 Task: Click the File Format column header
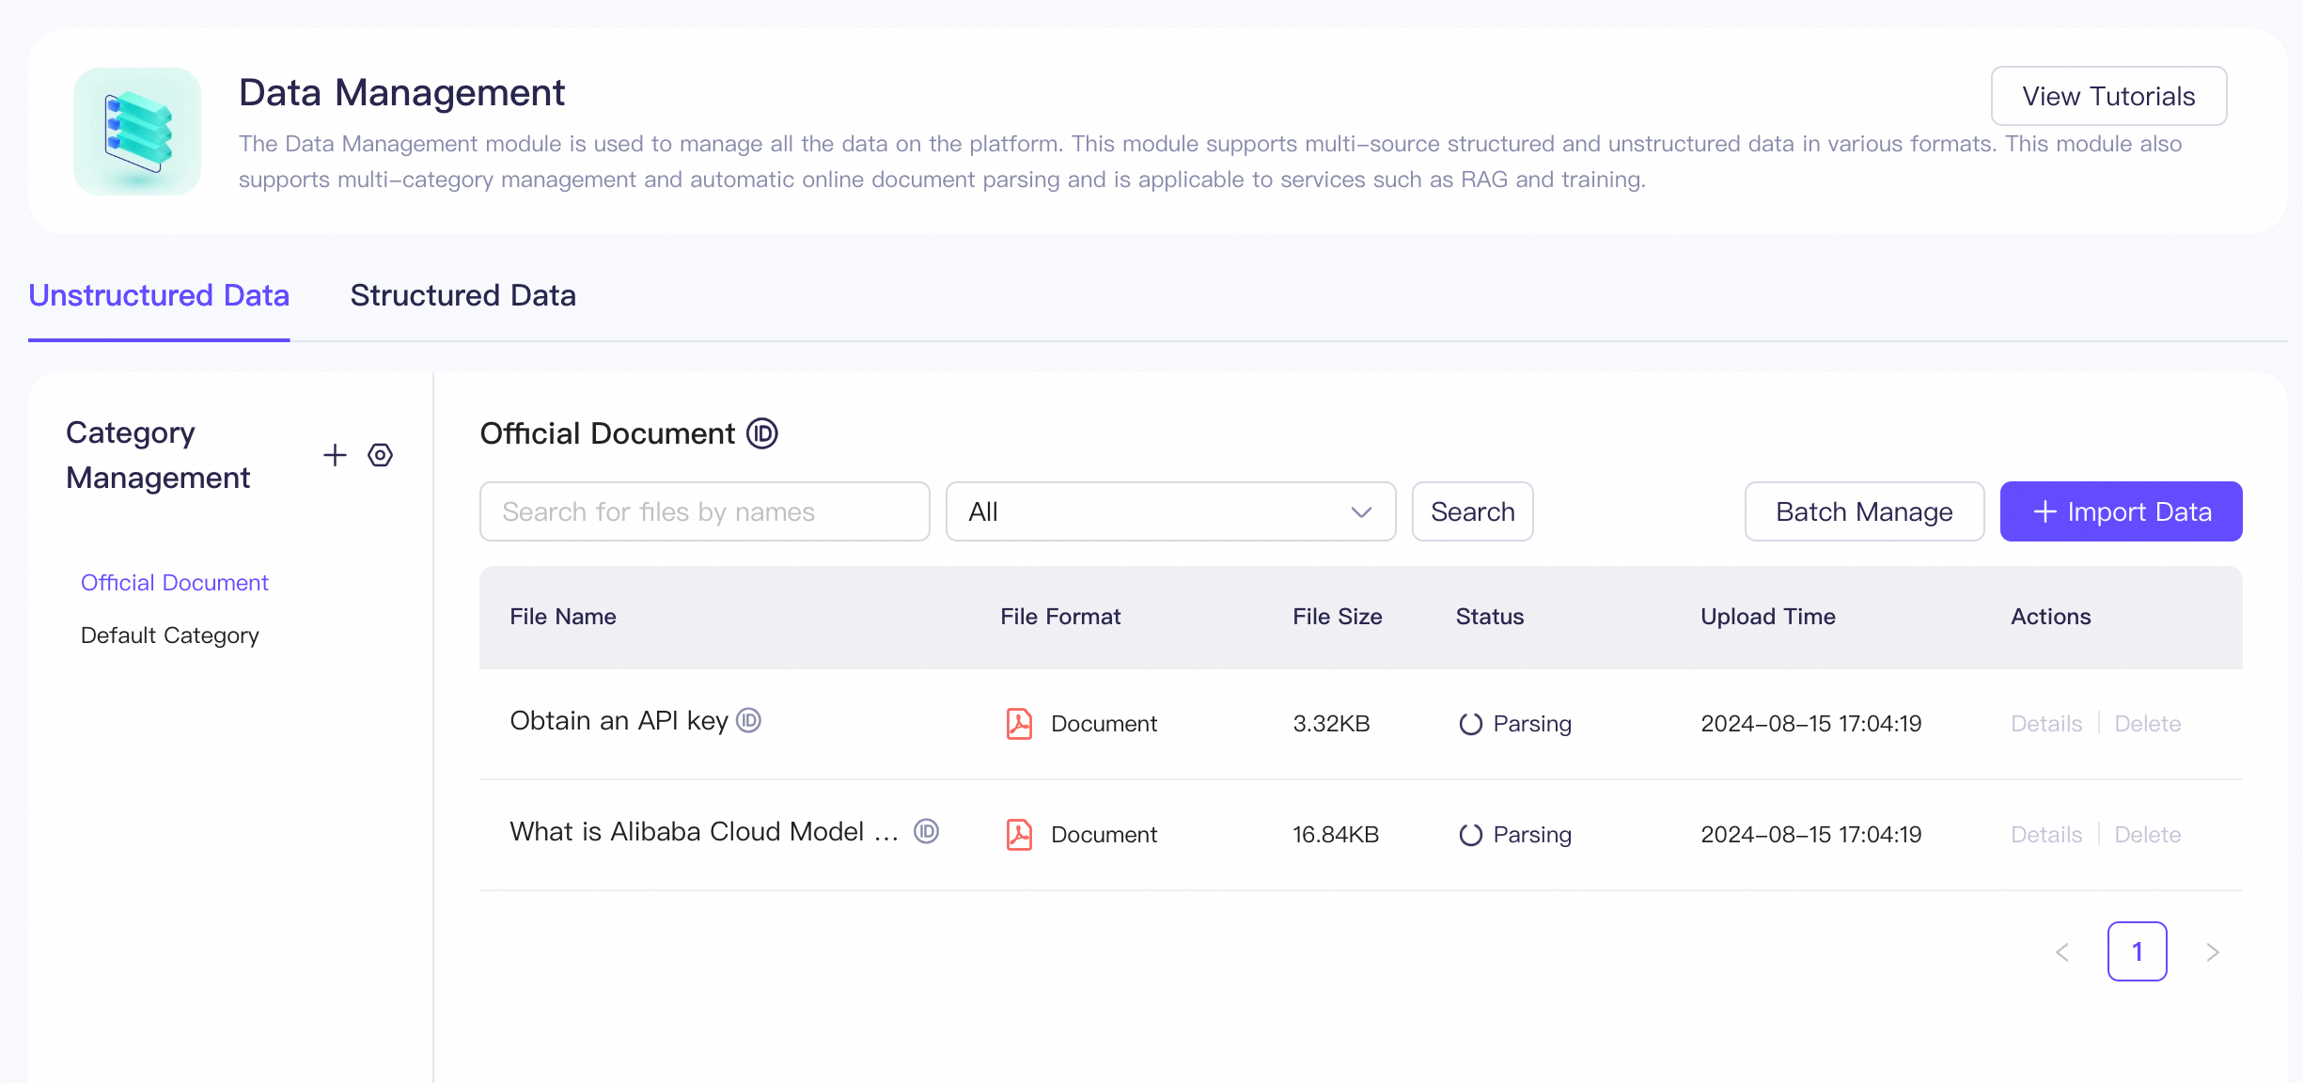coord(1060,617)
